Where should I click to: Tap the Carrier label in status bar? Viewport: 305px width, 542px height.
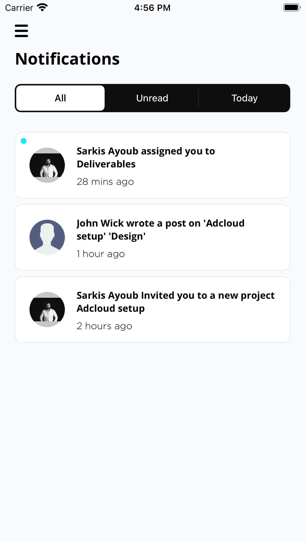pos(19,8)
